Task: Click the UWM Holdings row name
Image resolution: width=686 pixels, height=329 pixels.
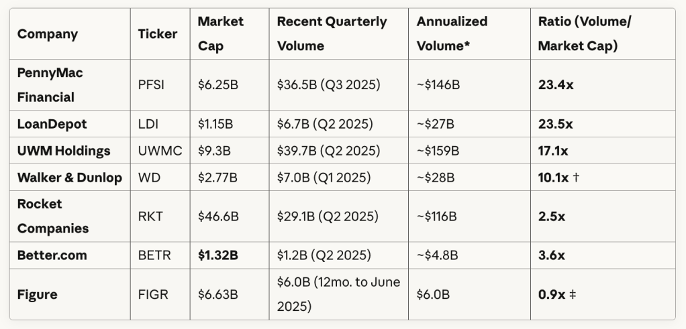Action: point(64,151)
